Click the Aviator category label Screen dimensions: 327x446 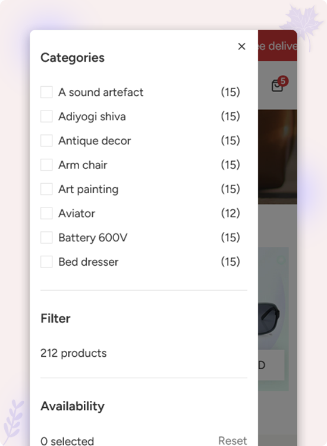[x=77, y=213]
